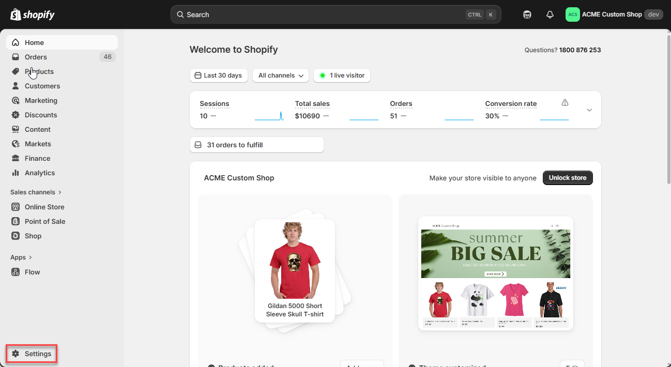Screen dimensions: 671x367
Task: Click the 1 live visitor button
Action: pyautogui.click(x=342, y=75)
